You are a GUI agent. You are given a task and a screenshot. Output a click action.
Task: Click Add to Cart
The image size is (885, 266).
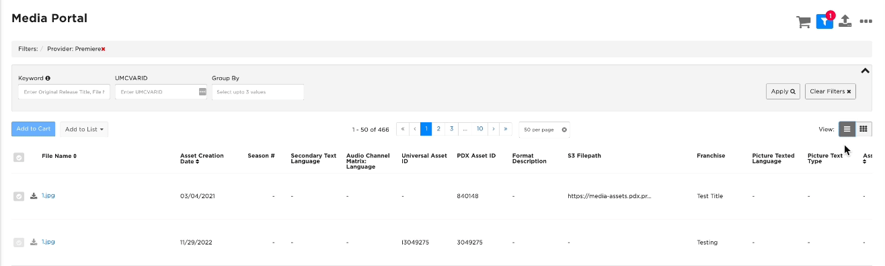(33, 129)
